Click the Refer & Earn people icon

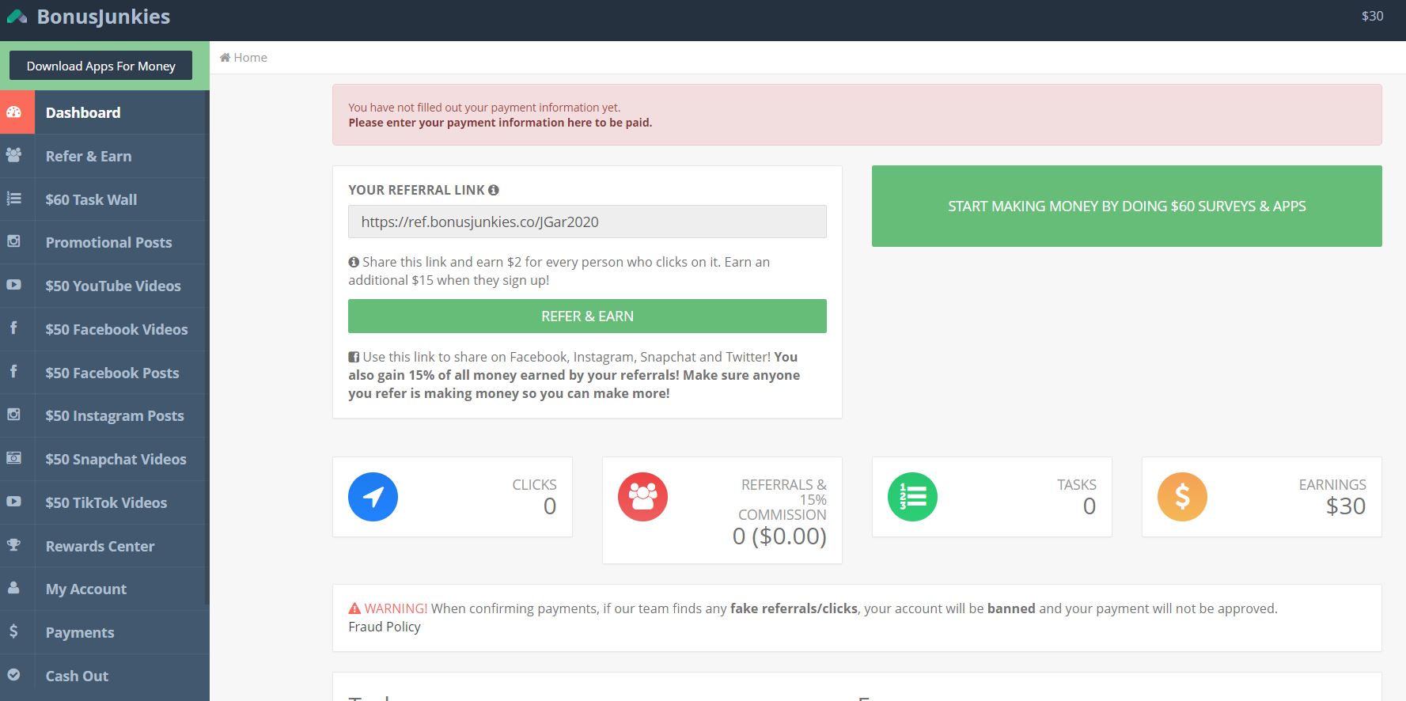(14, 155)
